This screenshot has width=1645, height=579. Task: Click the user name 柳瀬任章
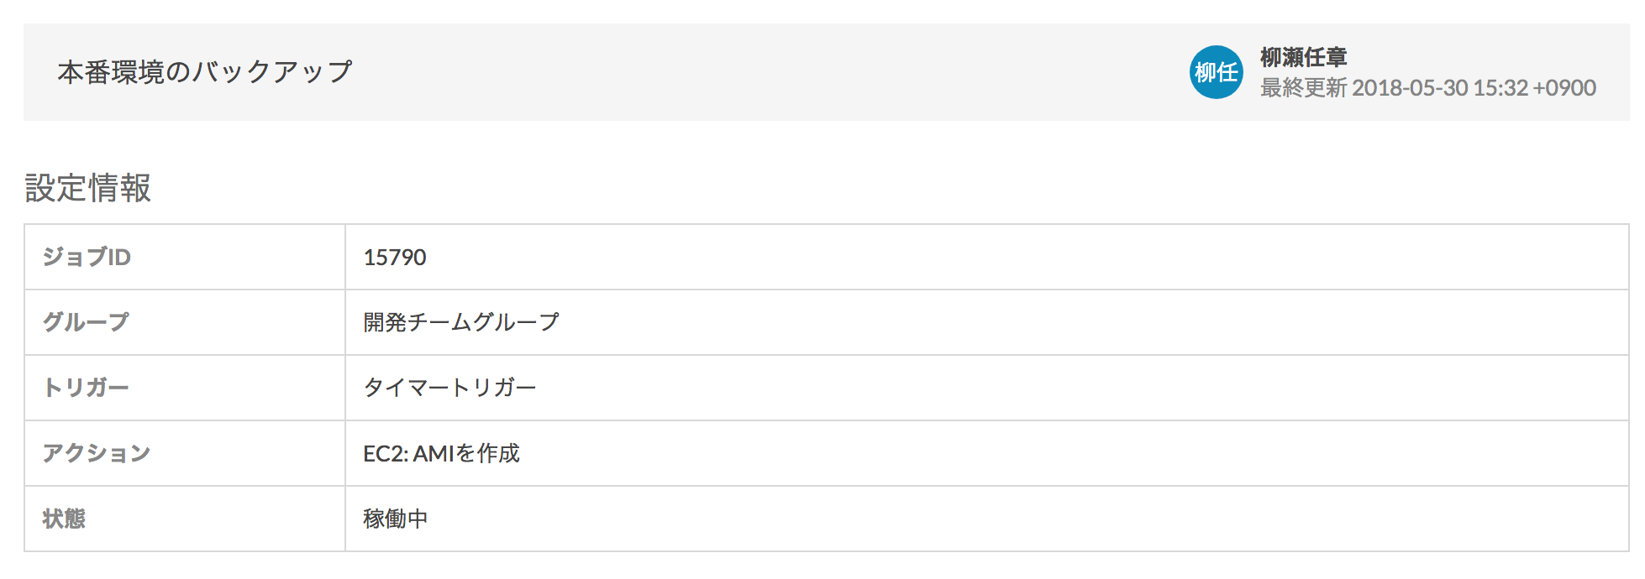click(x=1303, y=57)
